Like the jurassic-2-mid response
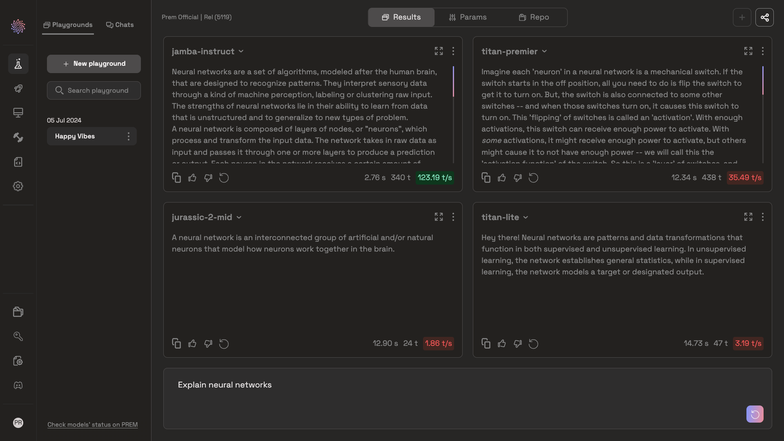The width and height of the screenshot is (784, 441). coord(192,343)
